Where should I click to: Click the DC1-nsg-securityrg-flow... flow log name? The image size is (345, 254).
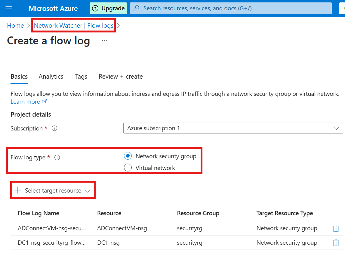click(52, 243)
